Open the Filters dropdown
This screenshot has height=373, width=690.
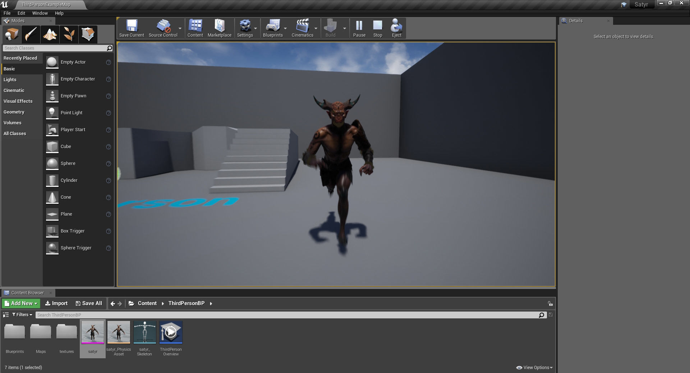(x=22, y=315)
